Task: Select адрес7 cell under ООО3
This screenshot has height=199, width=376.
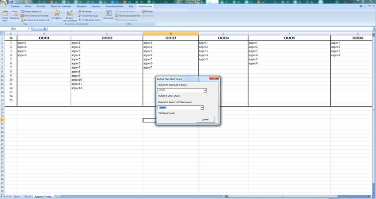Action: pyautogui.click(x=171, y=68)
